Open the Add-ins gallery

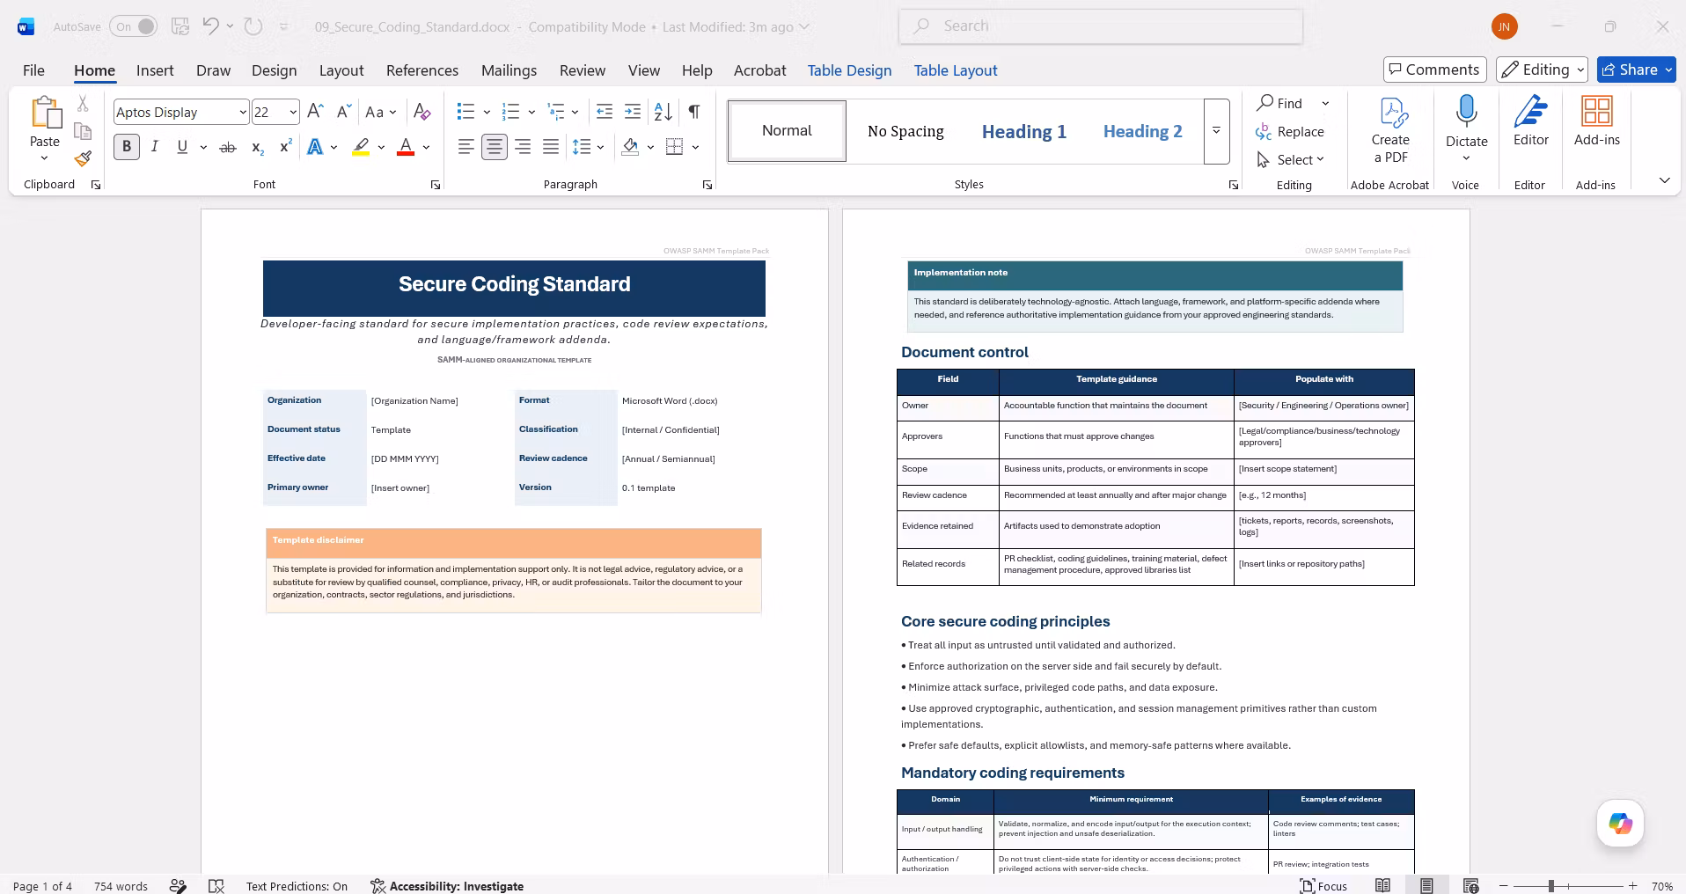coord(1597,122)
